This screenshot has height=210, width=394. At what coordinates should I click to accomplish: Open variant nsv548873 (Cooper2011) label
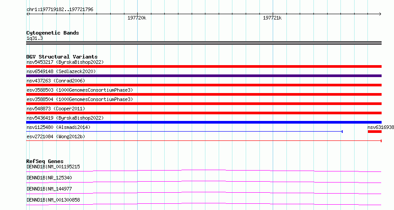pos(56,109)
